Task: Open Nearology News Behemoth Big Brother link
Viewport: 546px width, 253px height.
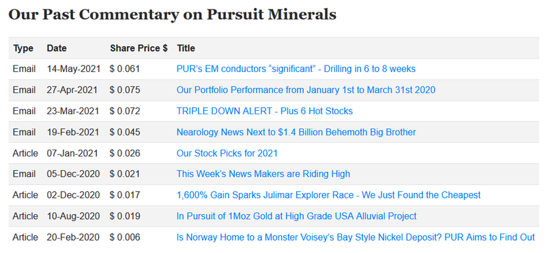Action: [296, 132]
